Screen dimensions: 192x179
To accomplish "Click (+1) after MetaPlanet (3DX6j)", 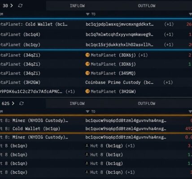I will pos(143,55).
